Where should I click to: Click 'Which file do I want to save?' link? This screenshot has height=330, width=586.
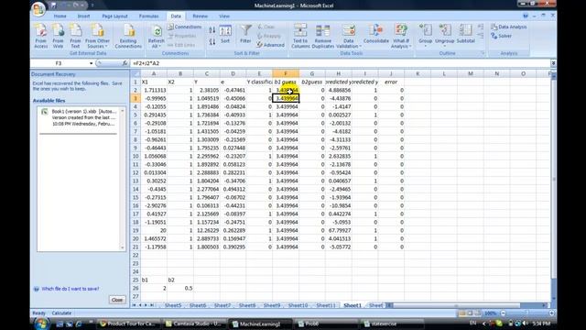(71, 289)
